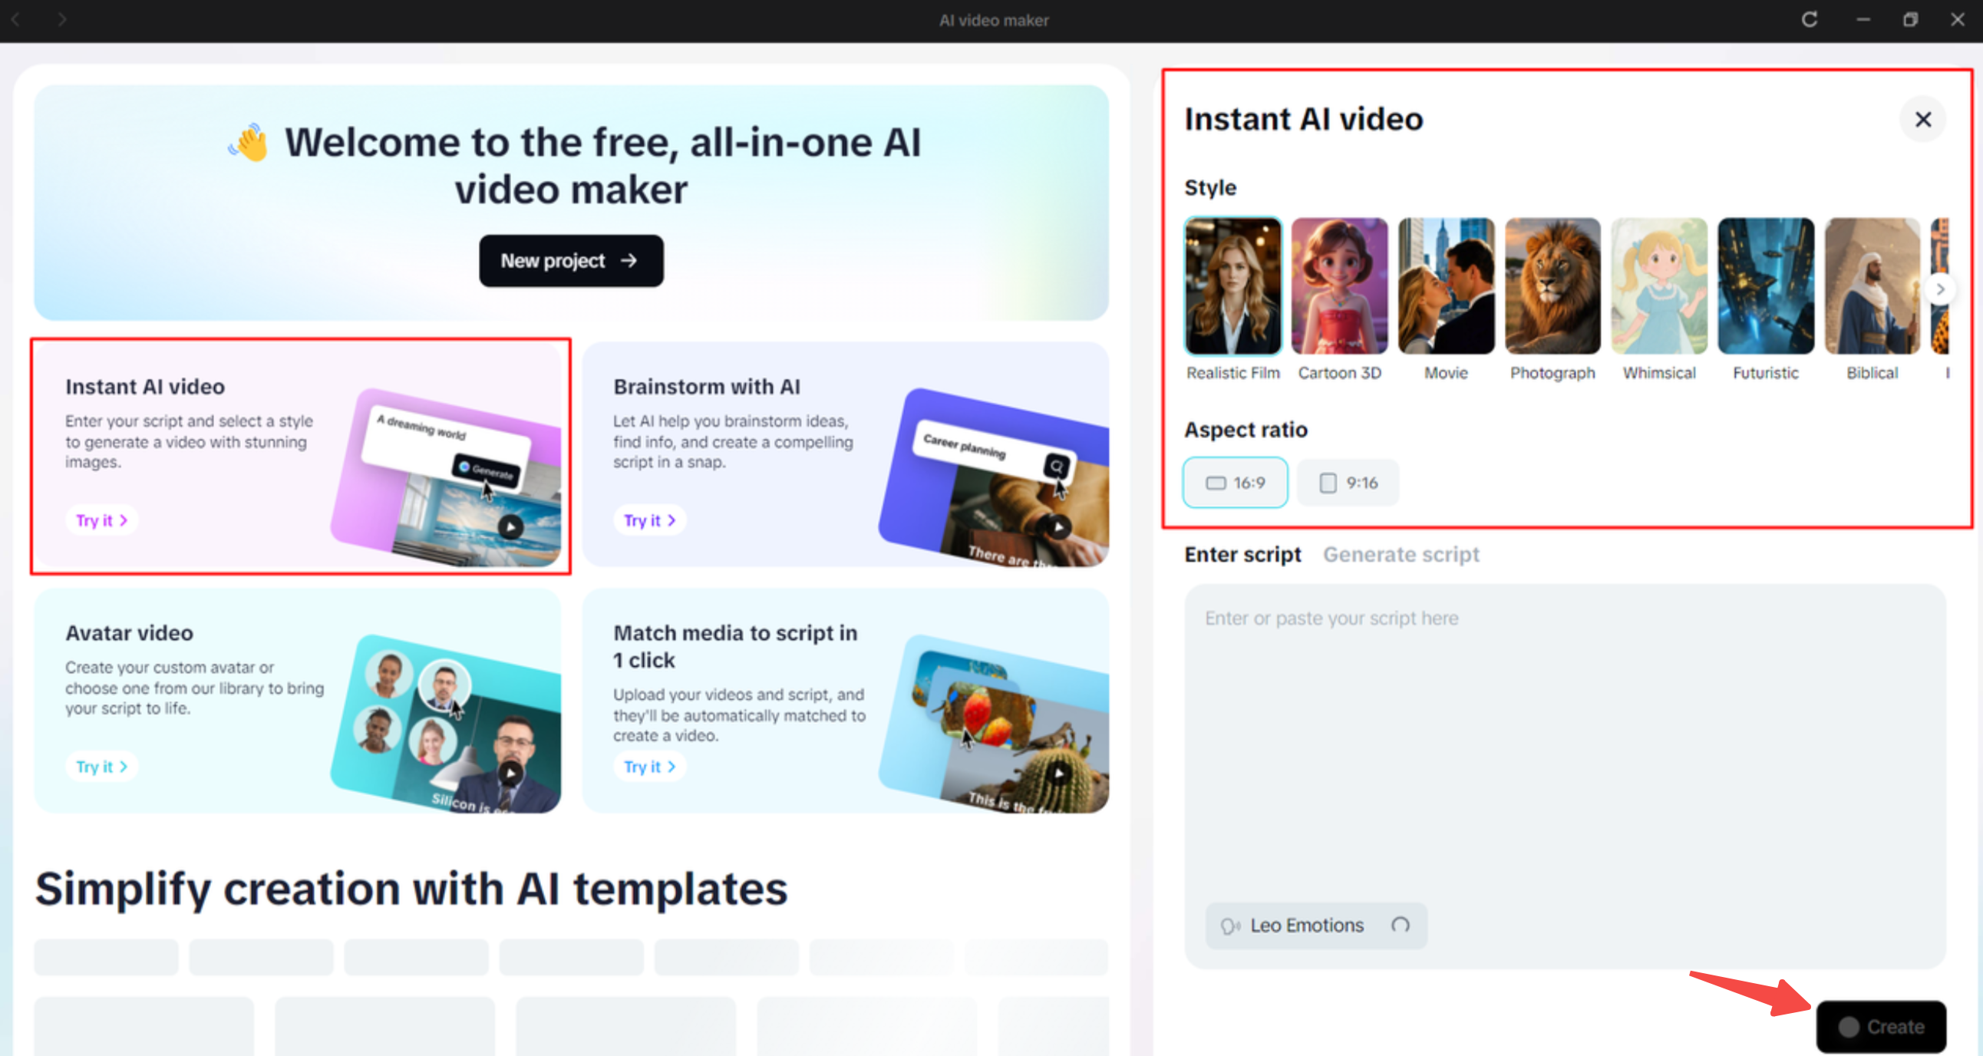Screen dimensions: 1983x1056
Task: Refresh the Leo Emotions voice selection
Action: (x=1401, y=926)
